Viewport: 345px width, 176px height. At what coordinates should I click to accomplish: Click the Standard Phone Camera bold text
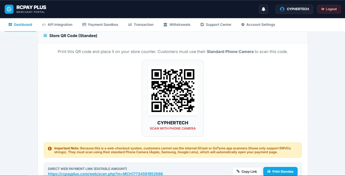230,52
